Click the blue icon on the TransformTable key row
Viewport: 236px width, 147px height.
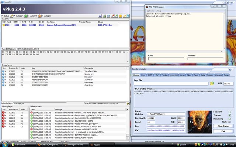point(3,71)
